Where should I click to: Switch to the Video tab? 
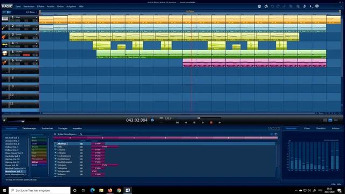(x=307, y=128)
